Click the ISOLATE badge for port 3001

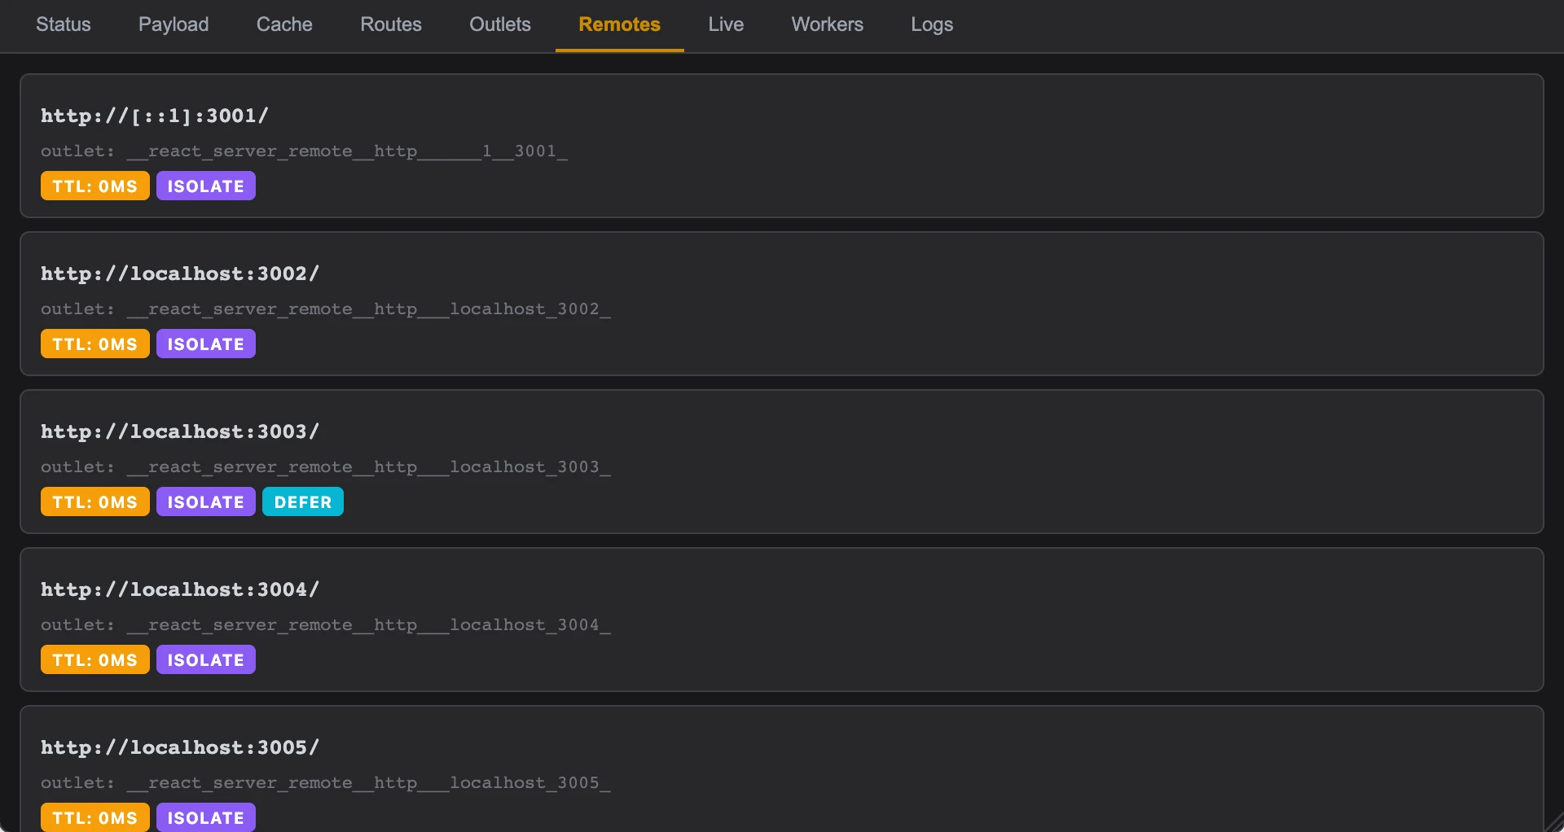point(205,186)
